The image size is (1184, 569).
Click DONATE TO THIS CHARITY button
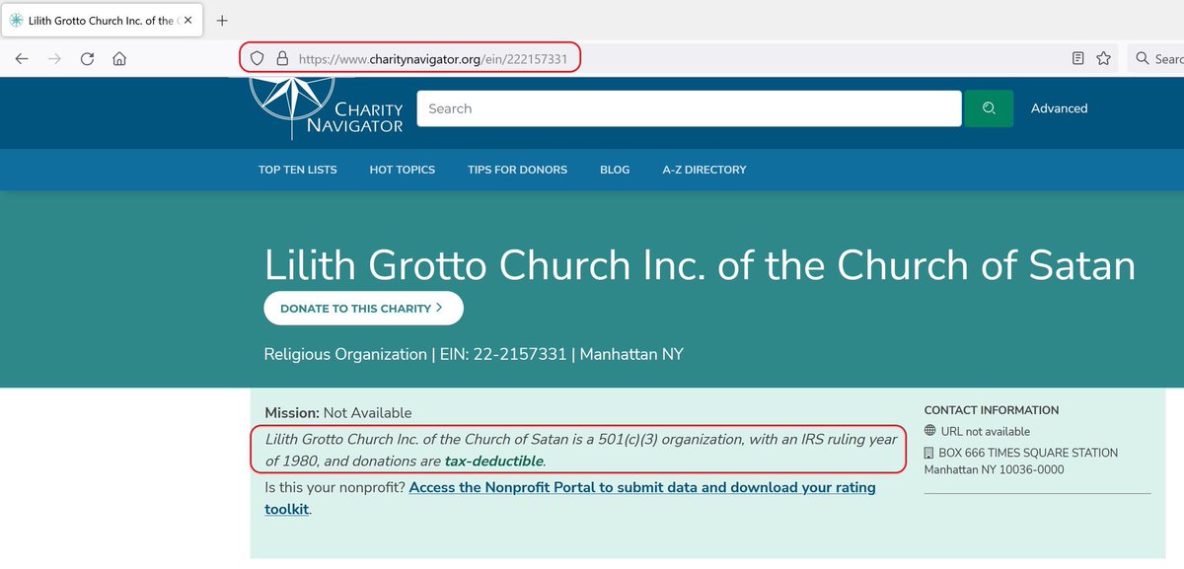click(x=363, y=308)
